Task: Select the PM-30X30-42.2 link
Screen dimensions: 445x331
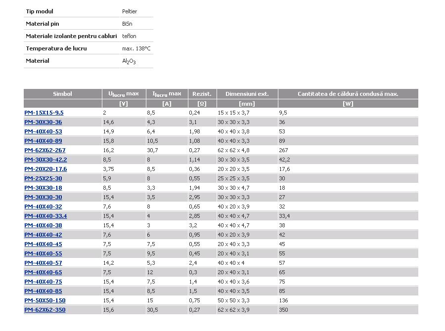Action: pyautogui.click(x=45, y=160)
